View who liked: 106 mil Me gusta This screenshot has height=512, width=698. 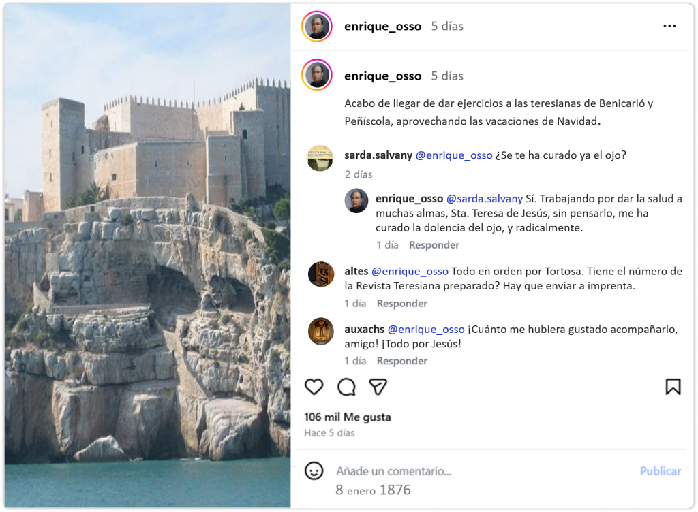(348, 417)
